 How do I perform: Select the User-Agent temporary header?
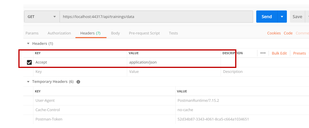tap(45, 100)
